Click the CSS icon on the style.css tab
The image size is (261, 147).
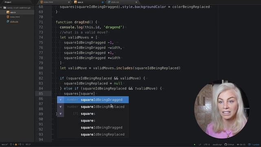click(109, 2)
